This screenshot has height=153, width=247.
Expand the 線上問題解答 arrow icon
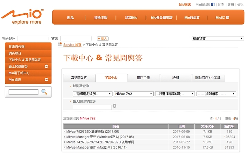(x=46, y=66)
